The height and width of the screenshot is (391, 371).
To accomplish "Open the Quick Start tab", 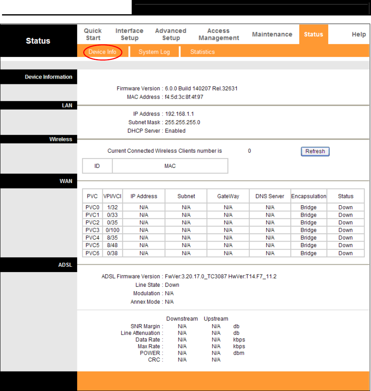I will click(x=93, y=34).
